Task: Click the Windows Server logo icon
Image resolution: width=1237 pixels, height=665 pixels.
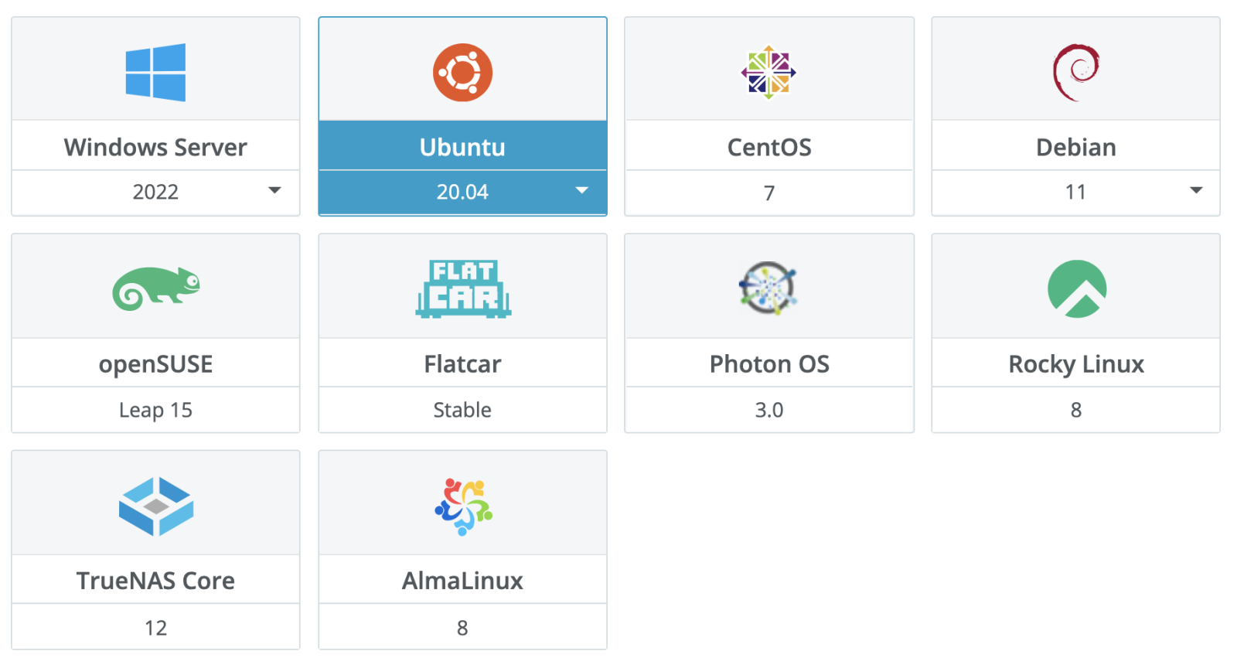Action: pyautogui.click(x=155, y=72)
